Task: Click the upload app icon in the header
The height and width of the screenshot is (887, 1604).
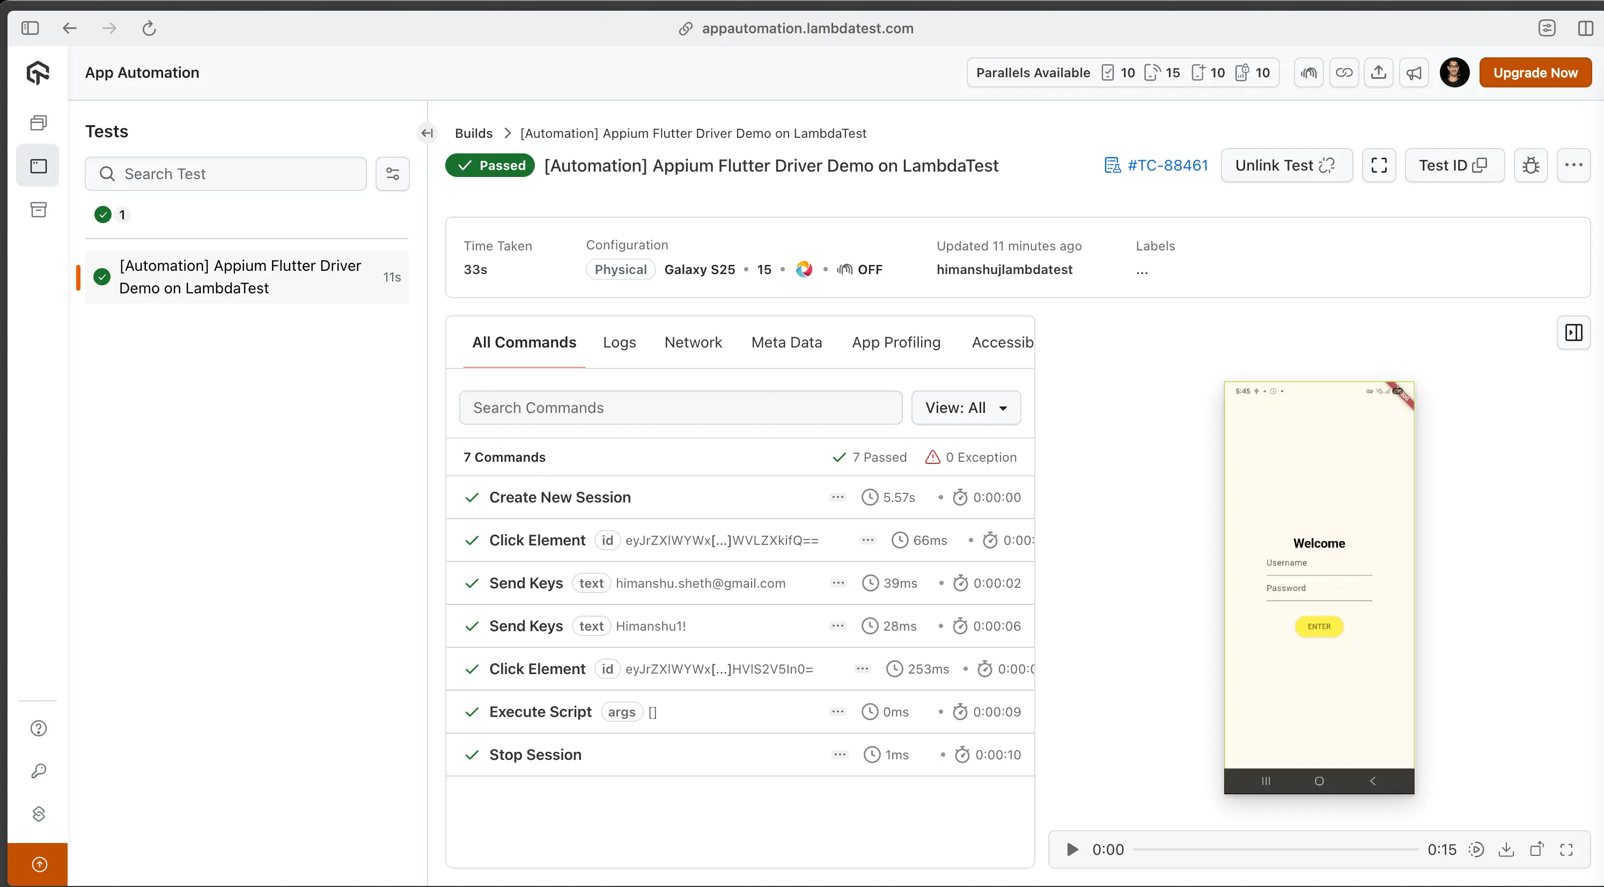Action: point(1379,73)
